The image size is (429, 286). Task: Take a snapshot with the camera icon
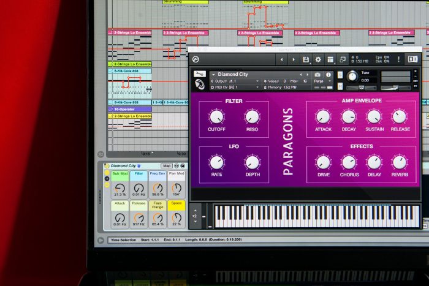pos(317,74)
